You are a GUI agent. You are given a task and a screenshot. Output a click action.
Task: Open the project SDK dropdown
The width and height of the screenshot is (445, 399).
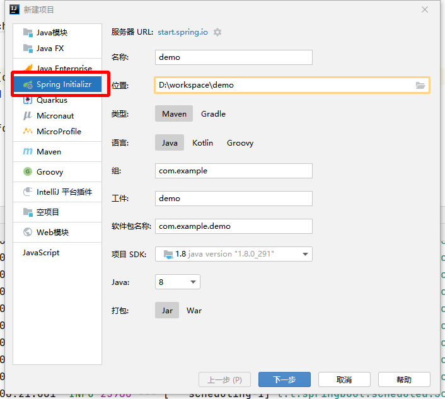coord(234,254)
